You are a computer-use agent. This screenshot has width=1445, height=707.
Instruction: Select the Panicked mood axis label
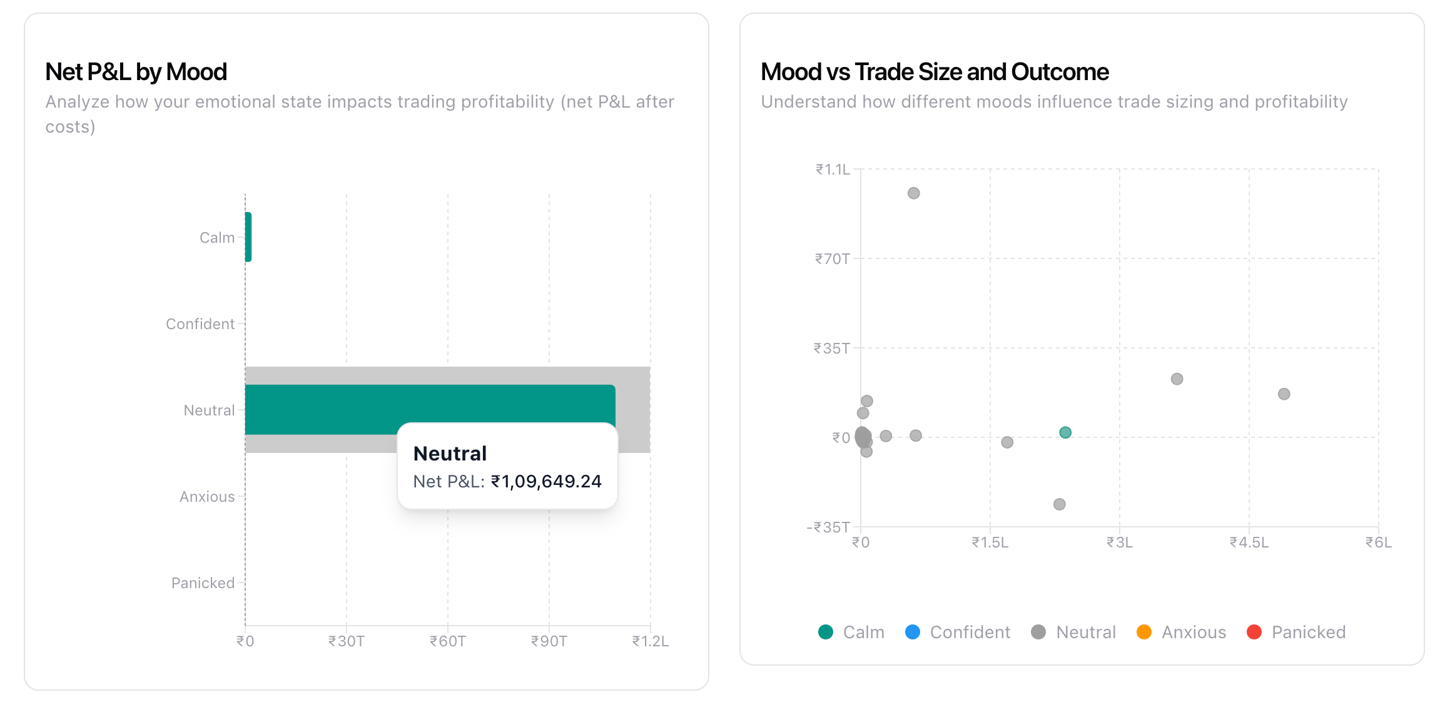203,583
